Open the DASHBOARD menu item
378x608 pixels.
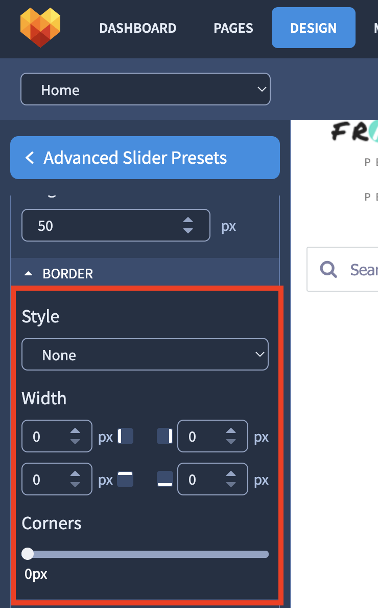[138, 28]
